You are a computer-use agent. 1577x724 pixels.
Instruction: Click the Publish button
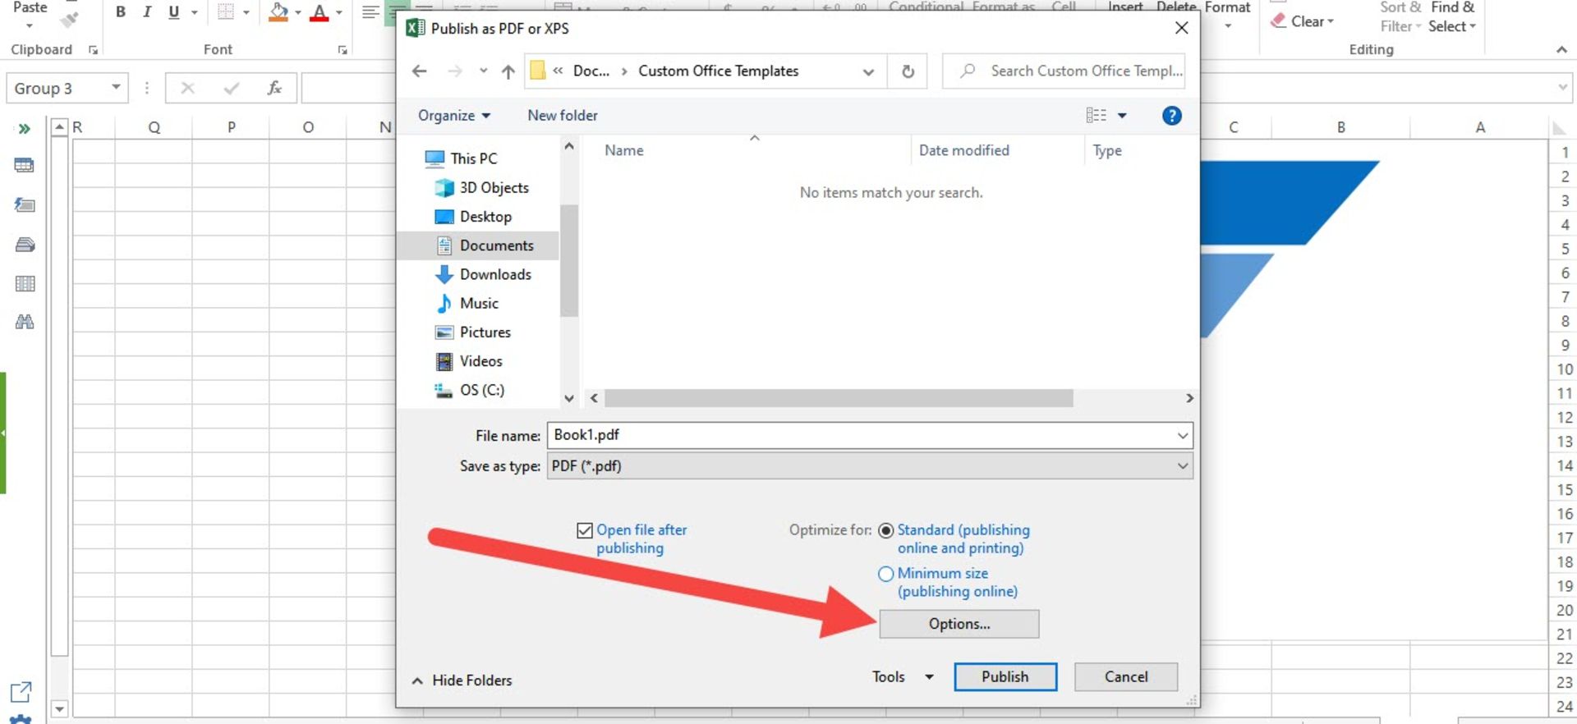pos(1005,677)
